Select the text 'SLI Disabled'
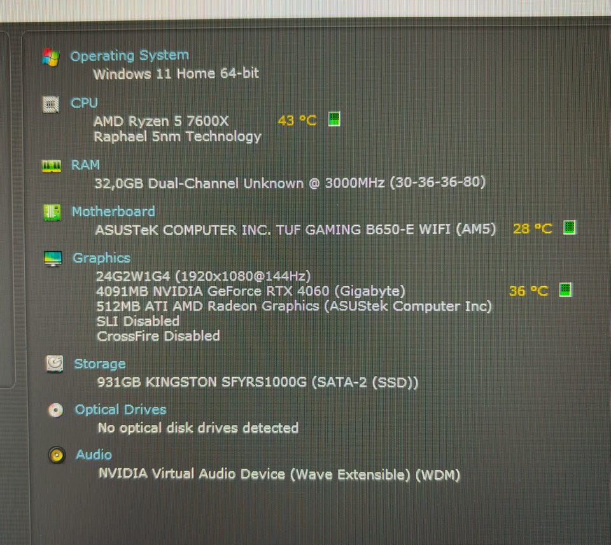This screenshot has height=545, width=611. (x=138, y=321)
